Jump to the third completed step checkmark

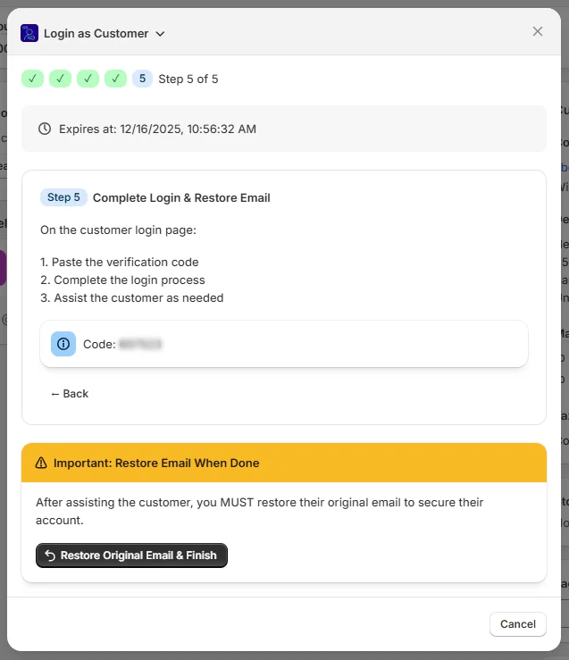pos(88,79)
